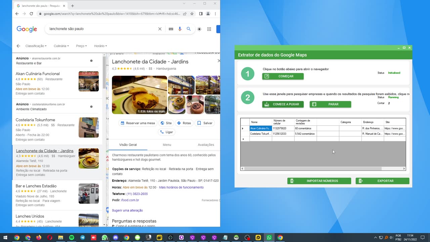Open the Google apps grid
Screen dimensions: 430x242
point(209,29)
